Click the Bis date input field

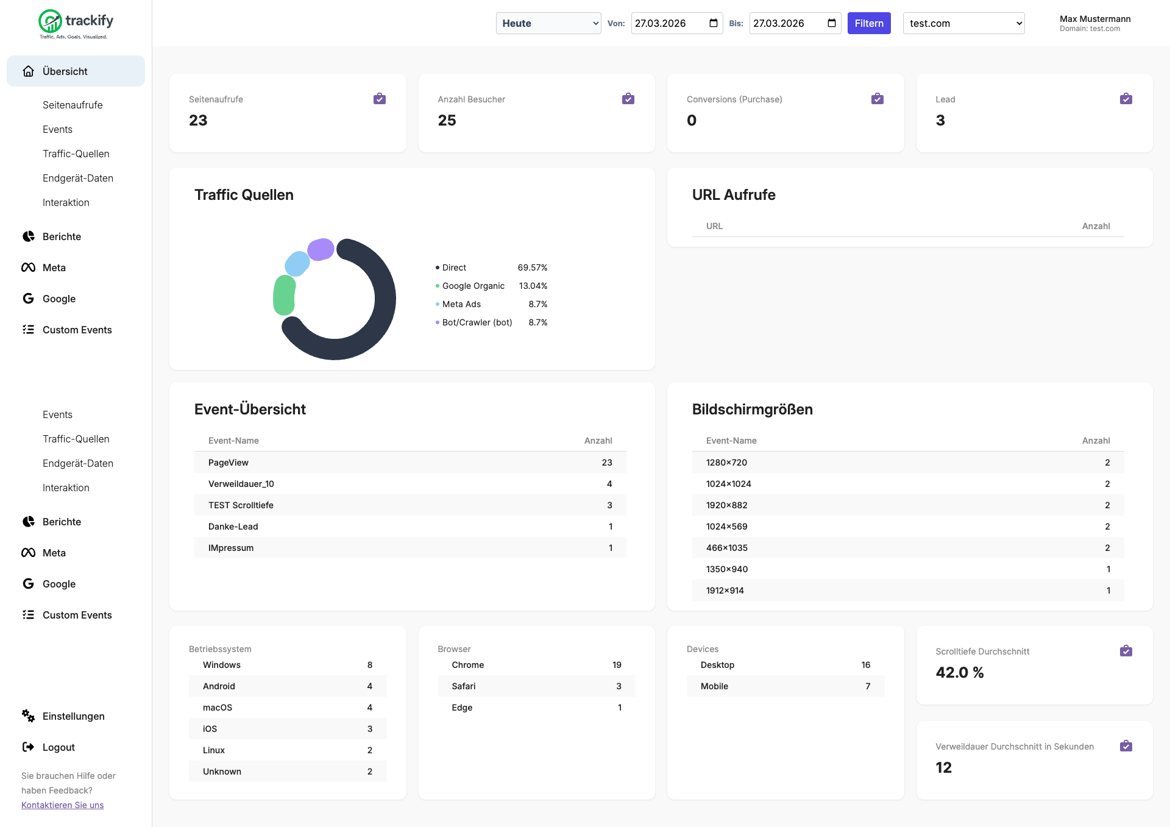click(x=786, y=23)
